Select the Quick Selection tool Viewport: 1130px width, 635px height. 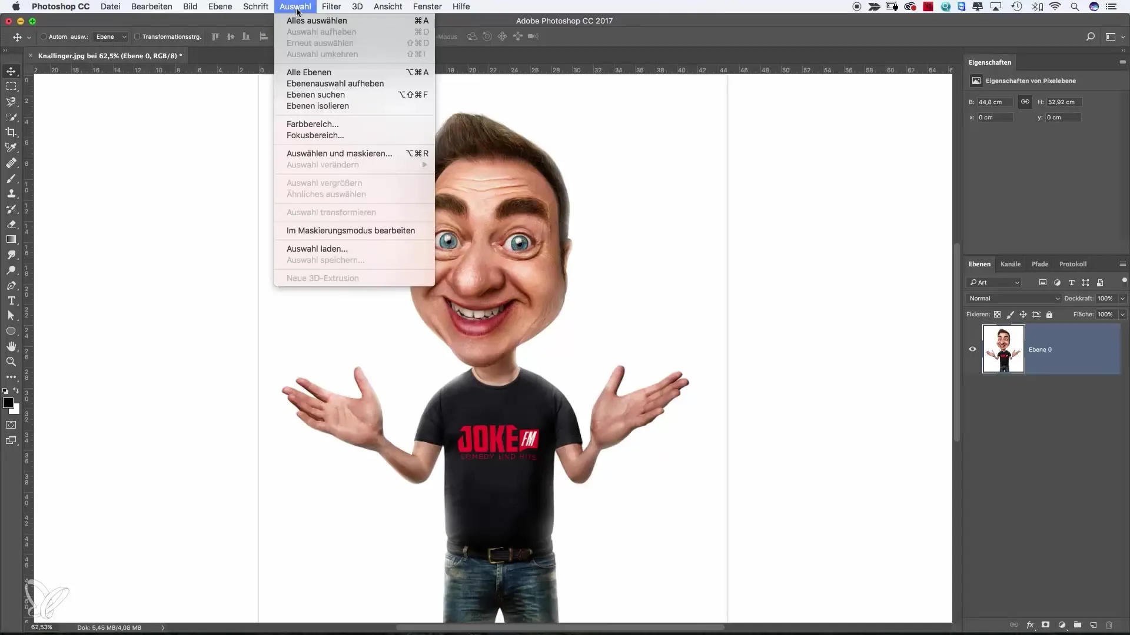click(x=11, y=117)
